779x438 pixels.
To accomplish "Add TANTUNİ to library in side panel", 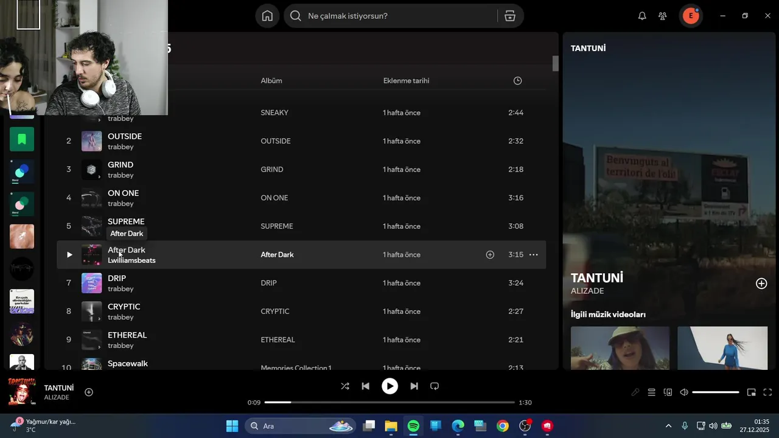I will (761, 283).
